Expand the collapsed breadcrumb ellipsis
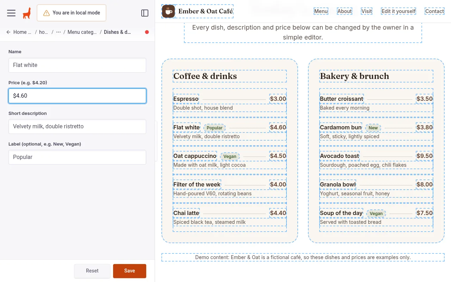 click(58, 32)
